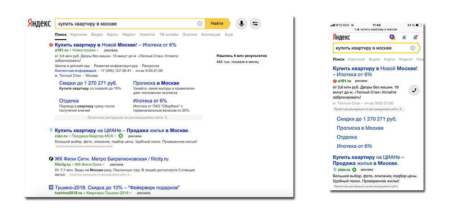Expand the ЖК-Фили-Сити dropdown arrow
452x216 pixels.
pos(103,165)
